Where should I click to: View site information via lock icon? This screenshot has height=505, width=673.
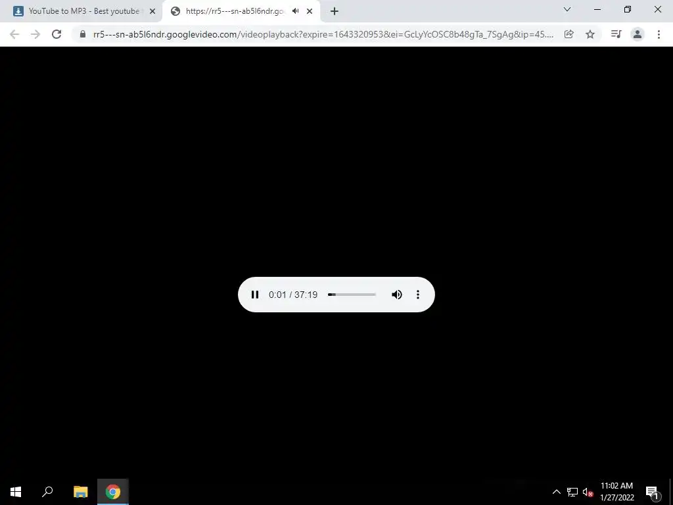(83, 34)
